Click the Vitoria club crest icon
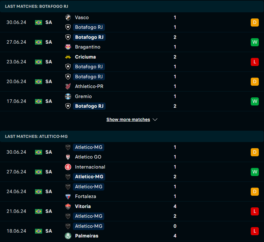This screenshot has width=264, height=242. pos(68,206)
